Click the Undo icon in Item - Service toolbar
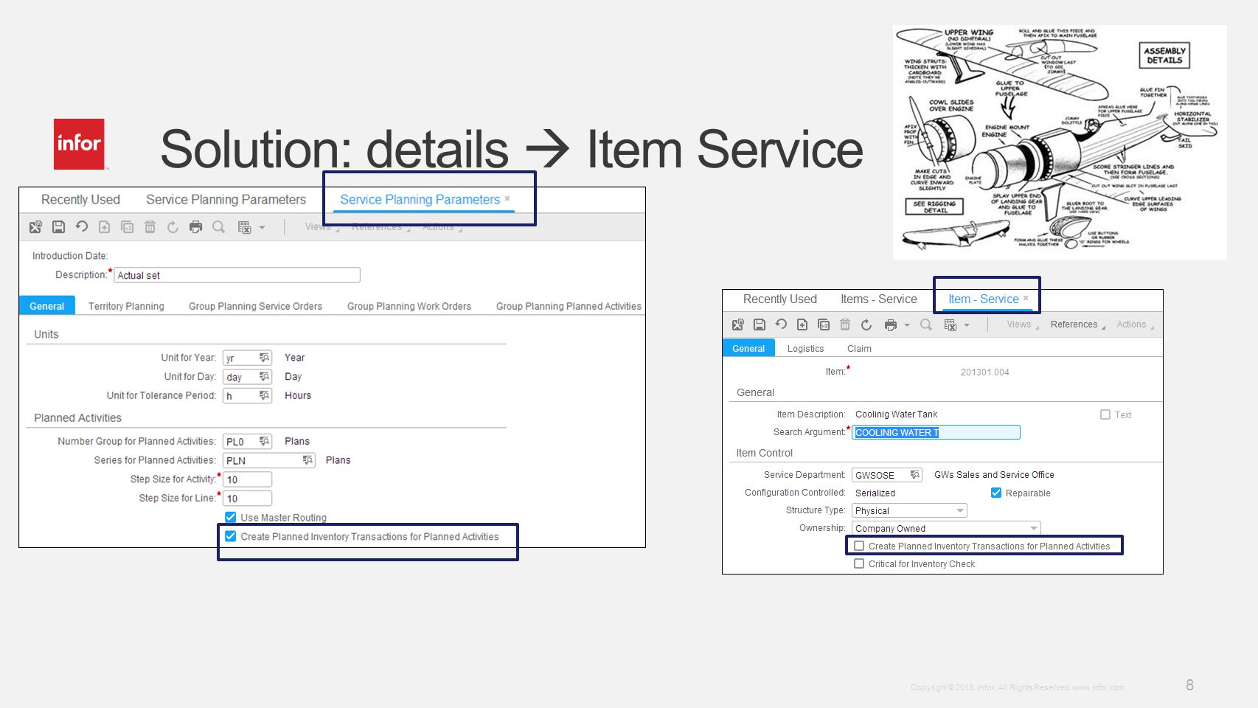The width and height of the screenshot is (1258, 708). tap(781, 324)
